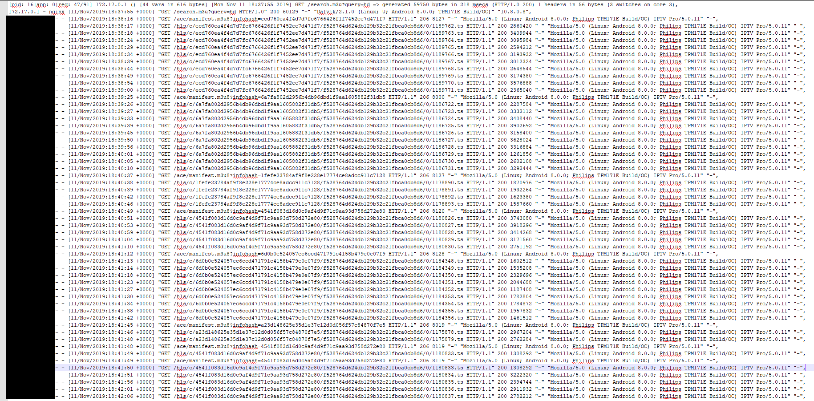This screenshot has width=814, height=401.
Task: Click the word nginx on second line
Action: coord(57,12)
